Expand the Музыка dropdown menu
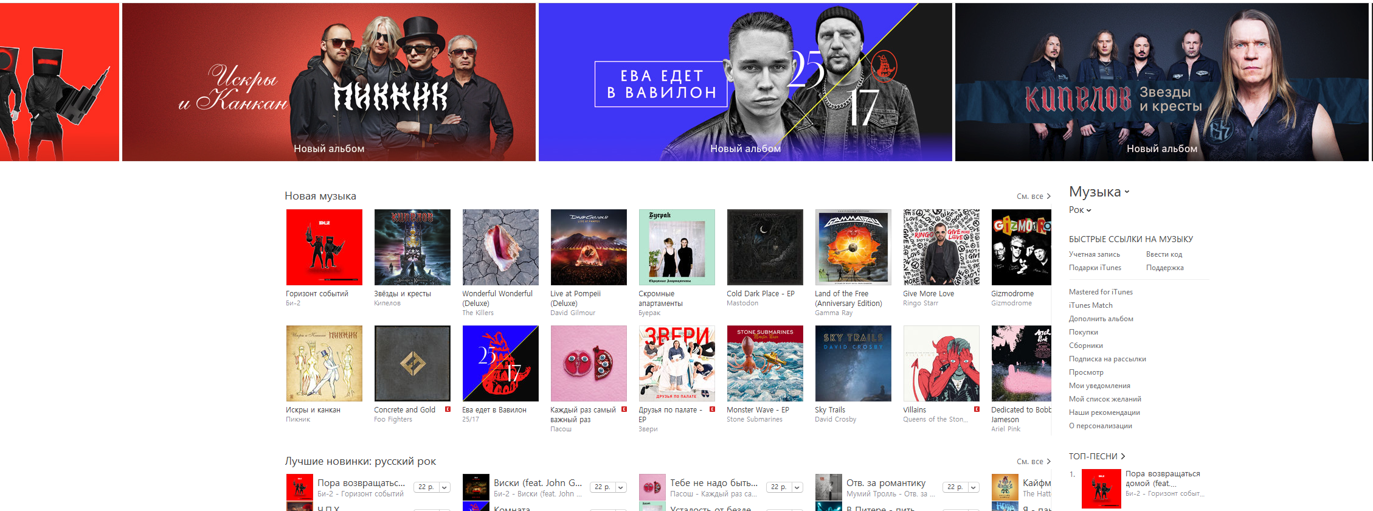 (1099, 192)
